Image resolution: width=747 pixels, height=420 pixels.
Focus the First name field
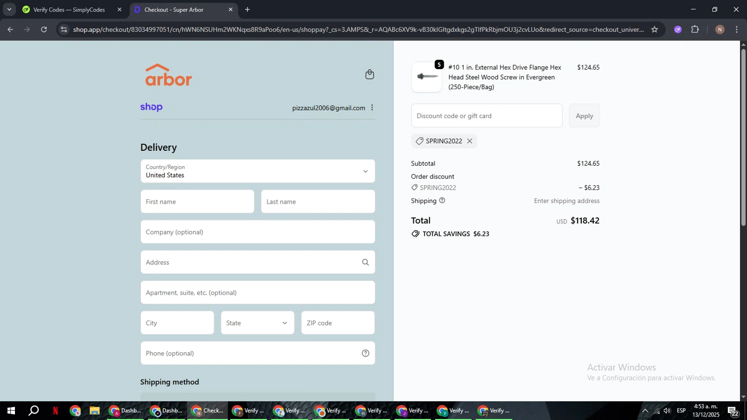coord(197,202)
